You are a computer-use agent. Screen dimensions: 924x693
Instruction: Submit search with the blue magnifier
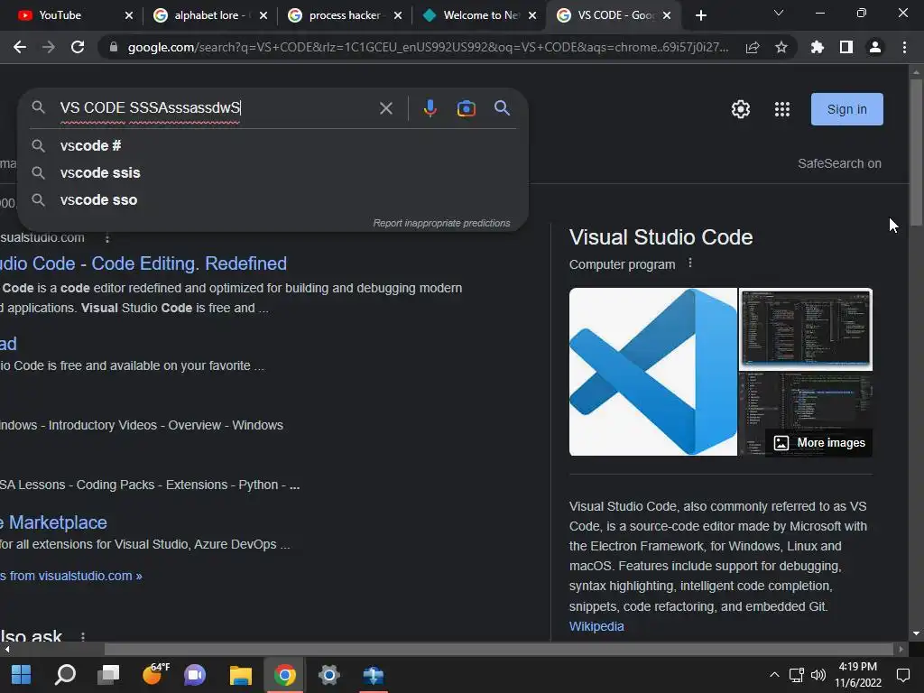pyautogui.click(x=502, y=108)
